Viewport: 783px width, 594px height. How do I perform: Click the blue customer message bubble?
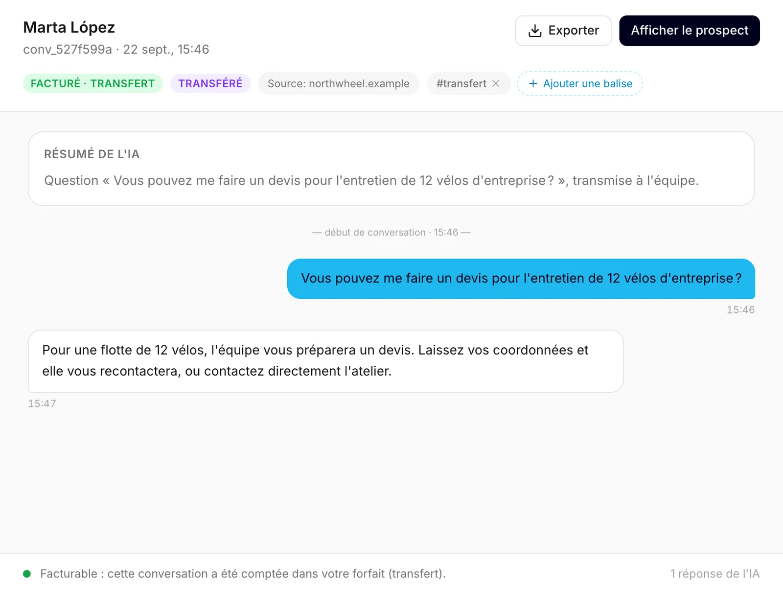point(521,279)
